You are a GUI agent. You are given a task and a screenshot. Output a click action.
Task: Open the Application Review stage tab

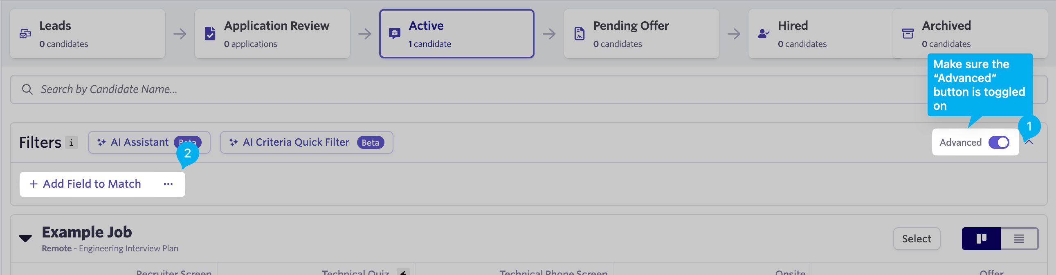(272, 34)
